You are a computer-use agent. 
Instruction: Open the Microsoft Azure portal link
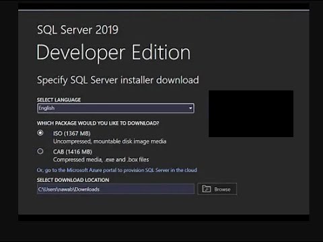pyautogui.click(x=117, y=170)
